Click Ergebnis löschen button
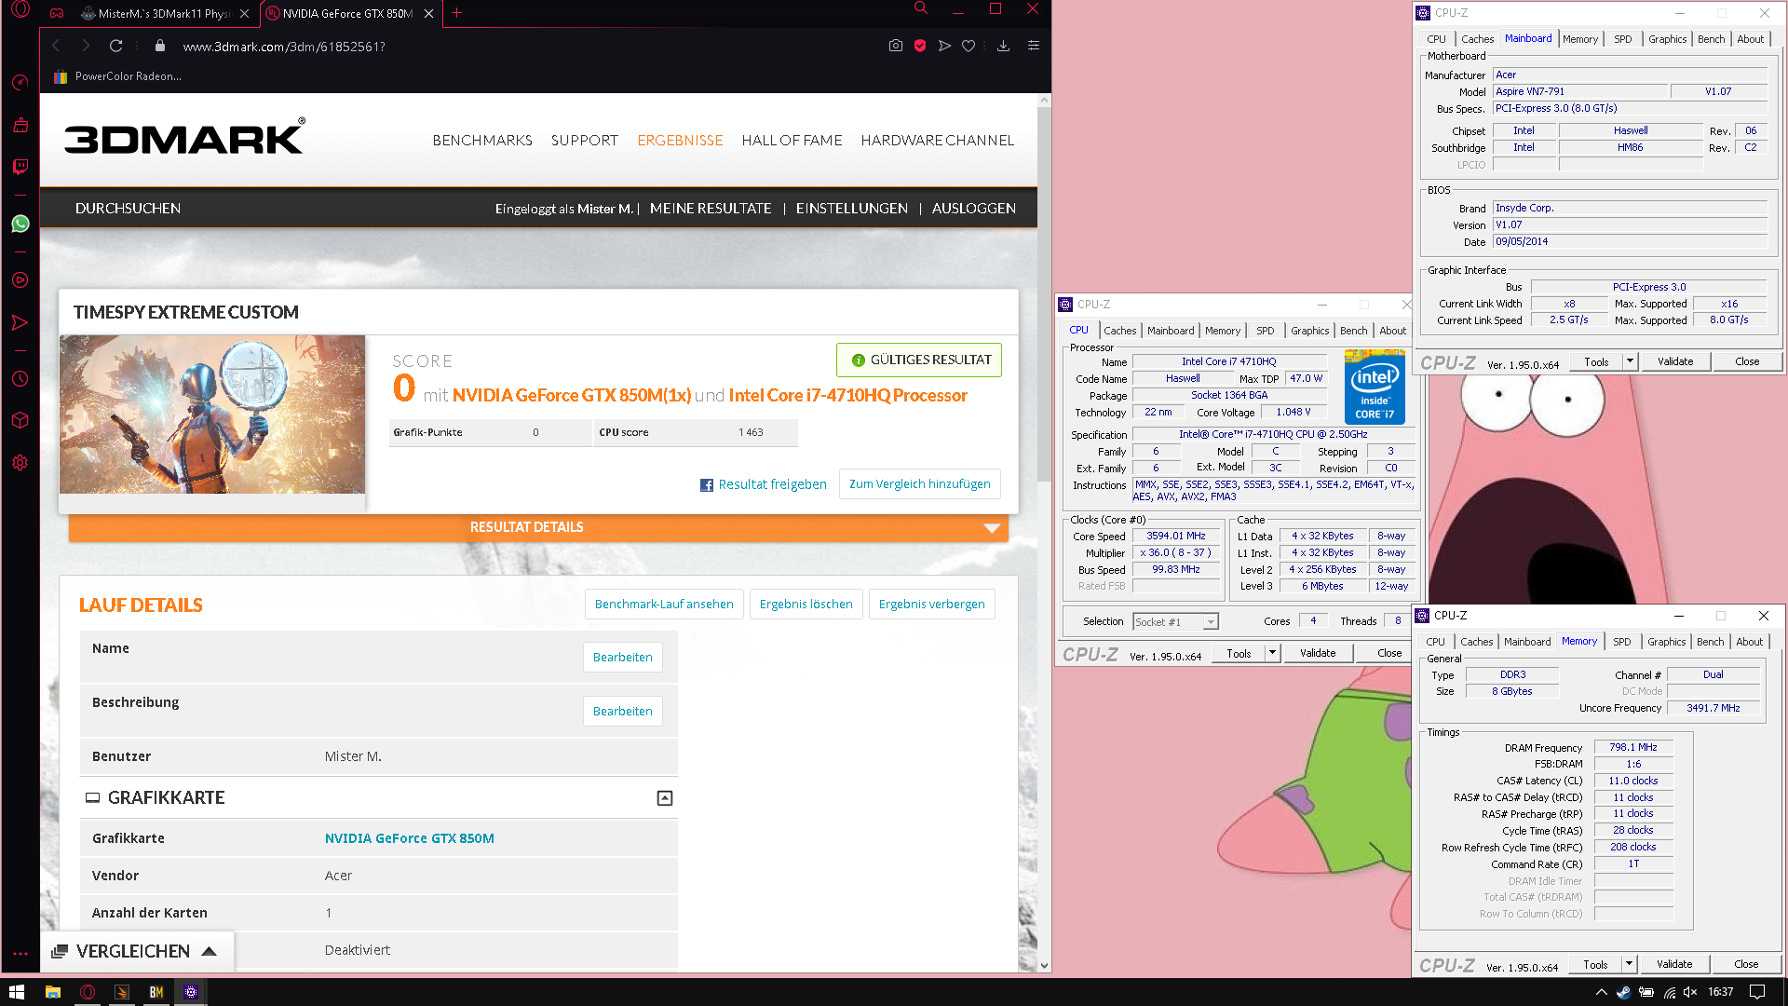Viewport: 1788px width, 1006px height. [x=806, y=605]
